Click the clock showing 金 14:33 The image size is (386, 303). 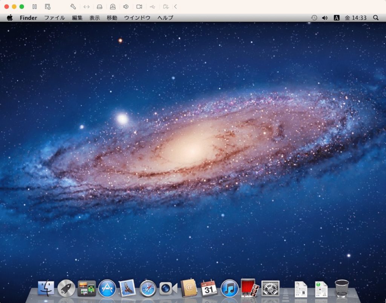(355, 18)
